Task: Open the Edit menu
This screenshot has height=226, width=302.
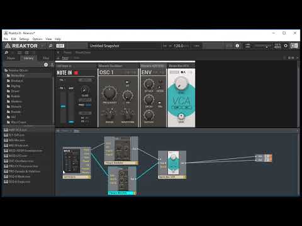Action: [14, 39]
